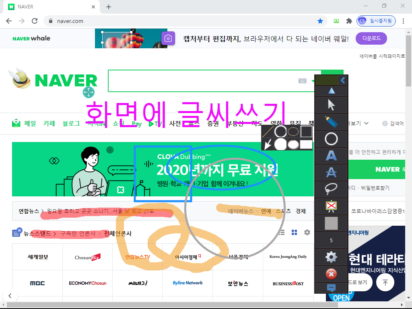Image resolution: width=412 pixels, height=309 pixels.
Task: Open 사전 from the navigation menu
Action: pyautogui.click(x=175, y=123)
